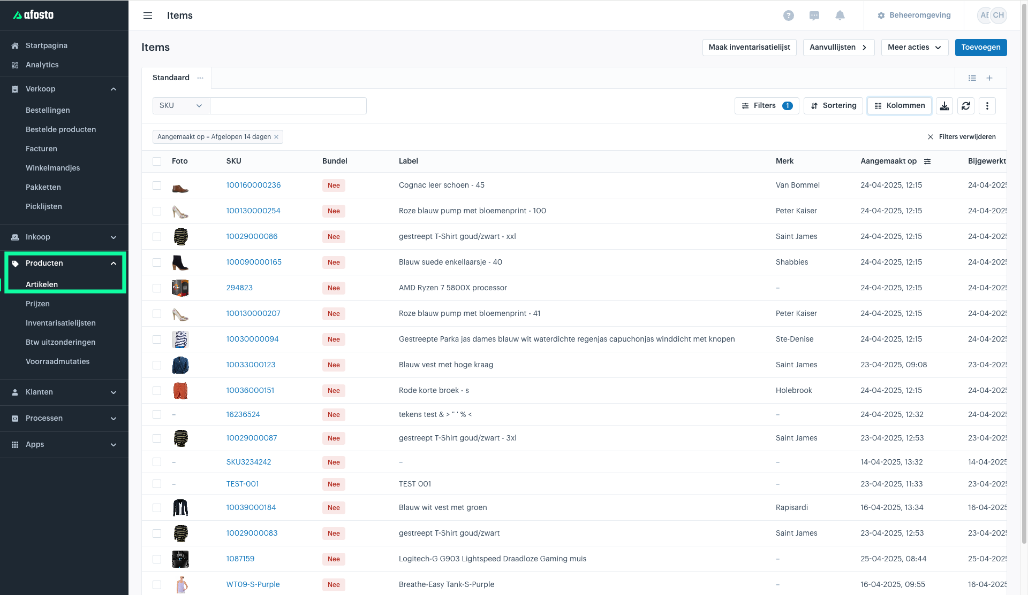Select the row for SKU 16236524
This screenshot has height=595, width=1028.
click(157, 414)
